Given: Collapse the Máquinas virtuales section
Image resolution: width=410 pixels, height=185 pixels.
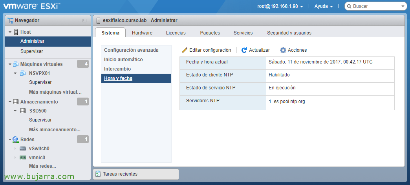Looking at the screenshot, I should pyautogui.click(x=10, y=64).
